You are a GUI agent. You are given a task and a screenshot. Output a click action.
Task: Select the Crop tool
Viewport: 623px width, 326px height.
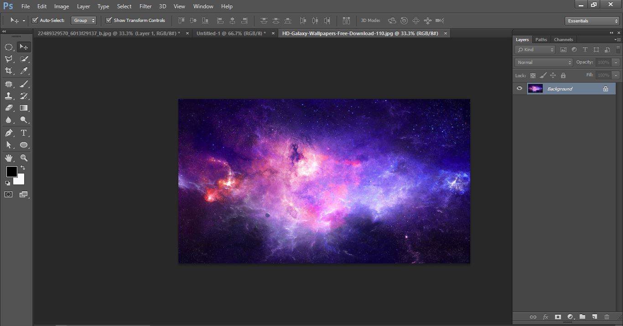click(x=9, y=71)
